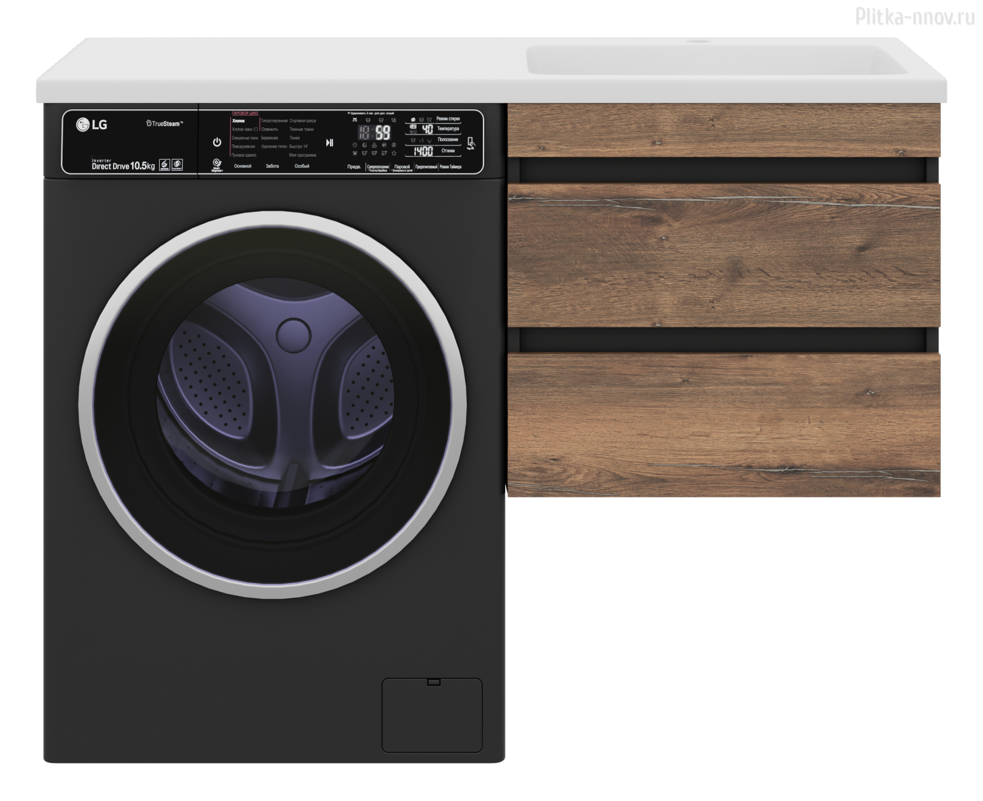This screenshot has height=801, width=983.
Task: Toggle the Паровой steam option
Action: tap(402, 167)
